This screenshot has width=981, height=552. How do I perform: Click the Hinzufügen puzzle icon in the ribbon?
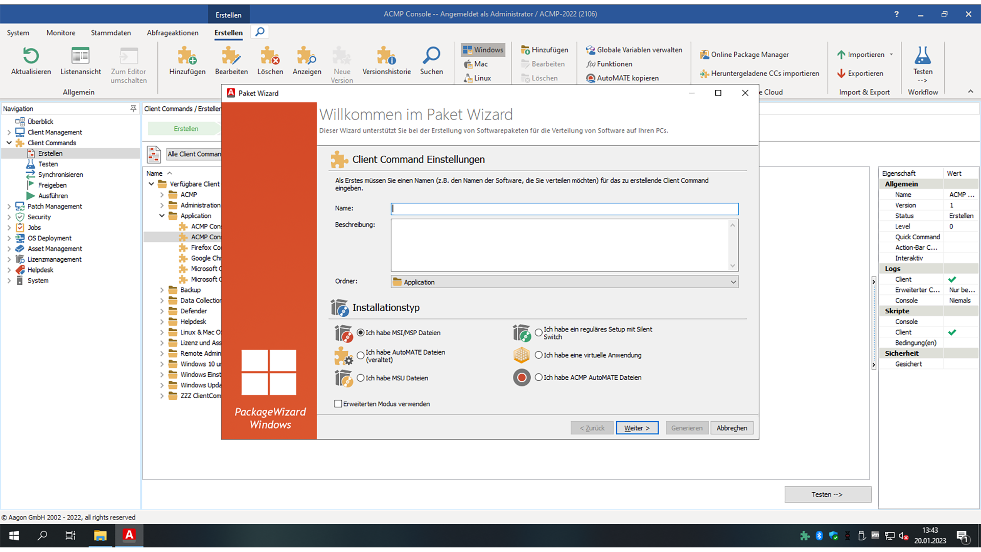tap(187, 56)
